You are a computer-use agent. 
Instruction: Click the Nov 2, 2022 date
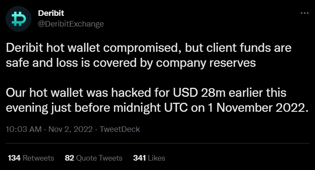point(70,129)
